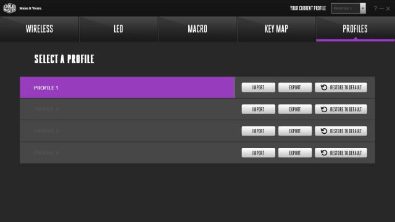The height and width of the screenshot is (222, 395).
Task: Minimize the window with dash icon
Action: (x=381, y=9)
